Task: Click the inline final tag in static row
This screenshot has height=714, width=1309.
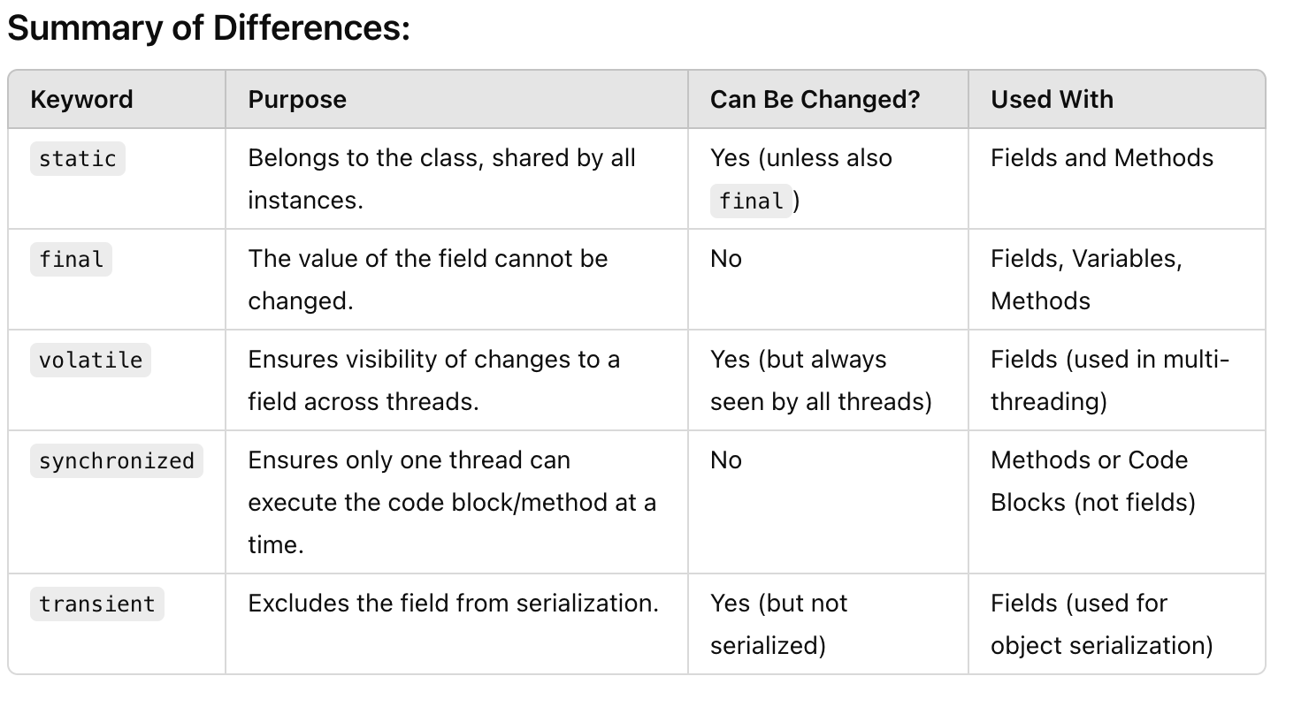Action: (x=751, y=201)
